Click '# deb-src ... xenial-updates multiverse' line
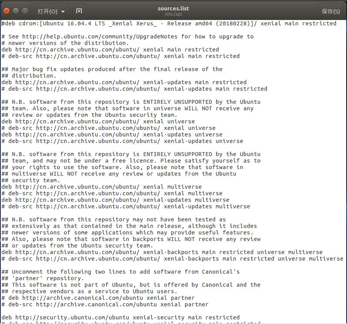This screenshot has height=324, width=347. (x=126, y=206)
